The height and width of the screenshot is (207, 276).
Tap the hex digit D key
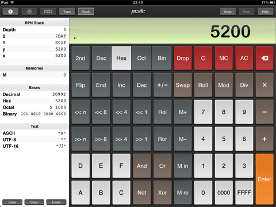click(x=80, y=166)
